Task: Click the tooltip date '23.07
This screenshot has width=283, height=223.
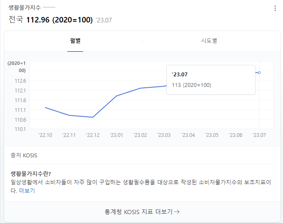Action: (x=180, y=74)
